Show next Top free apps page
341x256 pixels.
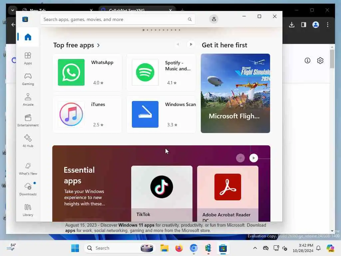191,44
